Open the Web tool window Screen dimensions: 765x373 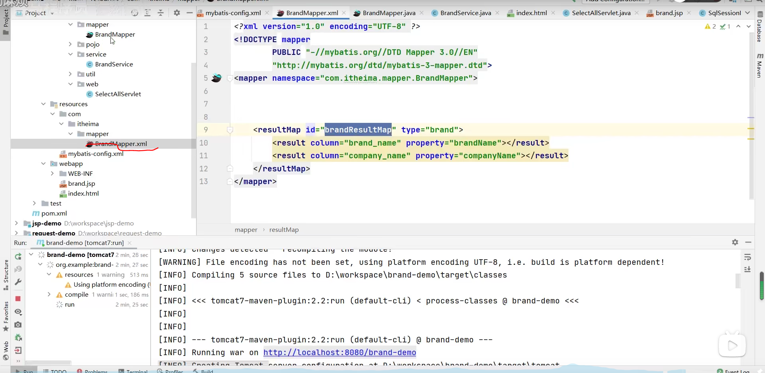(x=6, y=351)
